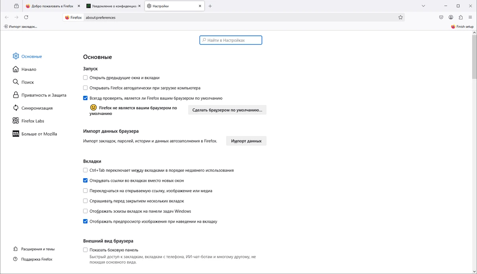The image size is (477, 274).
Task: Click the Основные page heading
Action: [x=97, y=57]
